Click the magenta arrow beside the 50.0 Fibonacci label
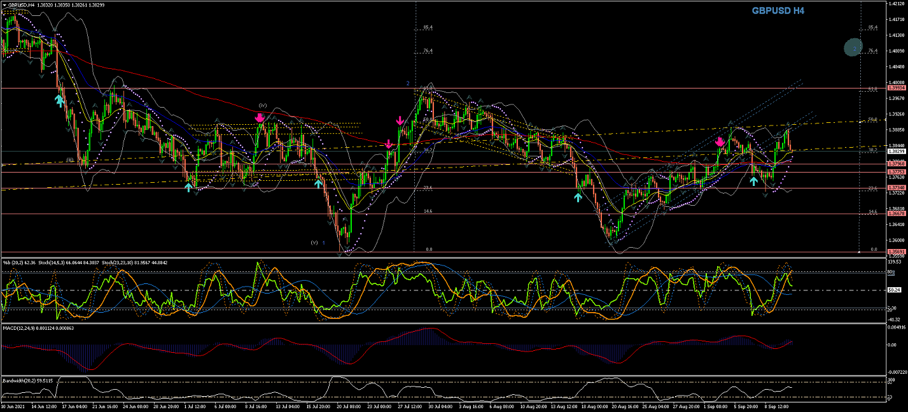This screenshot has width=908, height=412. 400,121
